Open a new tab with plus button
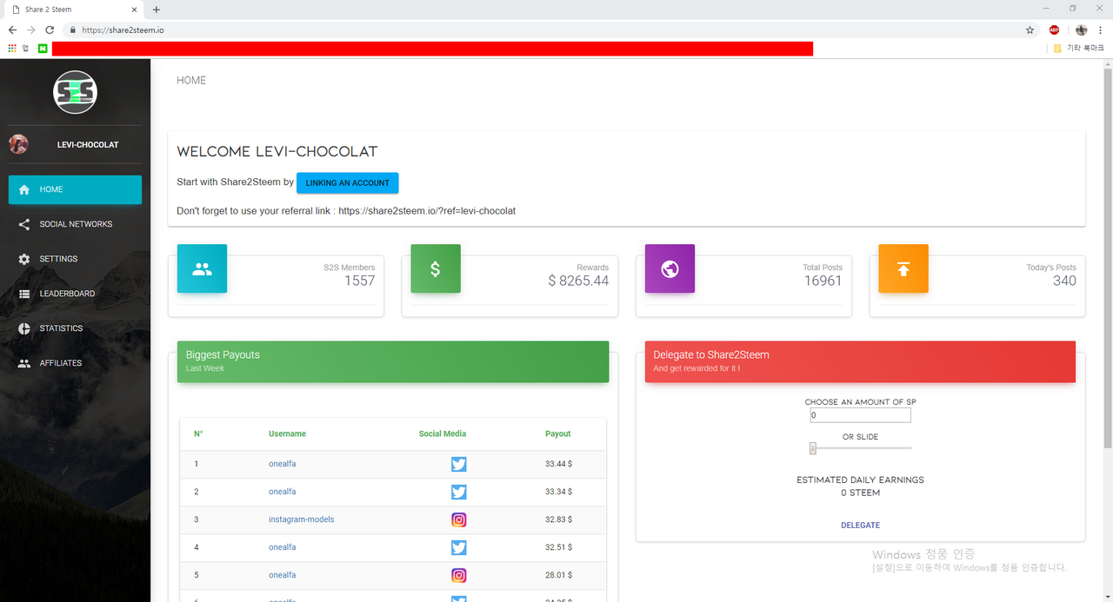Viewport: 1113px width, 602px height. pos(157,10)
